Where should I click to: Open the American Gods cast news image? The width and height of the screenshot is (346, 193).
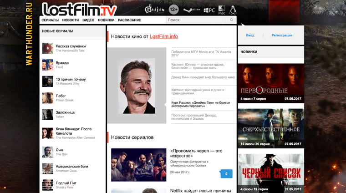coord(138,165)
